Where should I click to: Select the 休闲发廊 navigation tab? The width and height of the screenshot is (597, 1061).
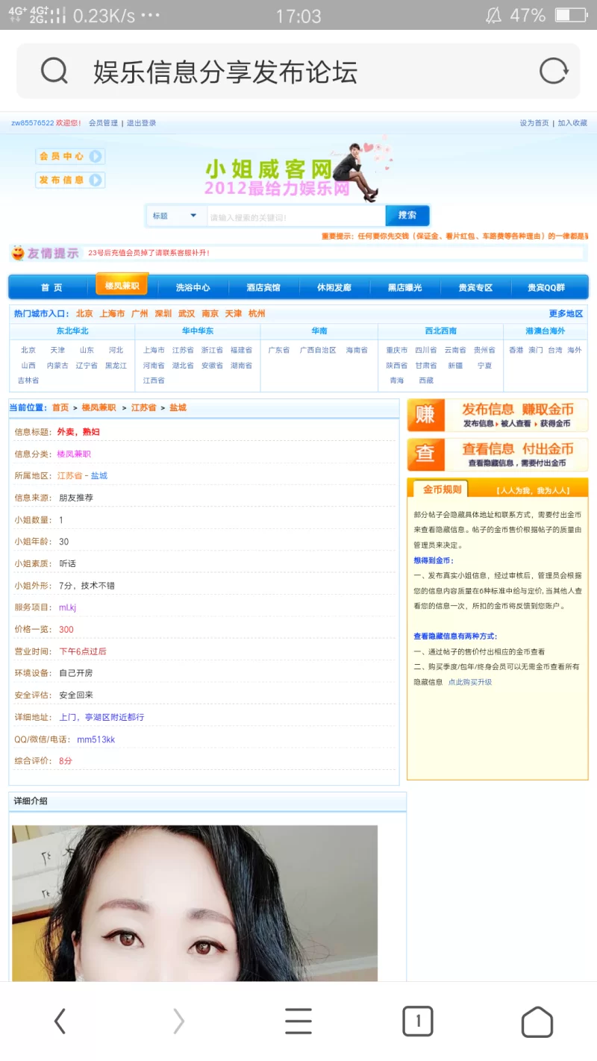coord(334,288)
